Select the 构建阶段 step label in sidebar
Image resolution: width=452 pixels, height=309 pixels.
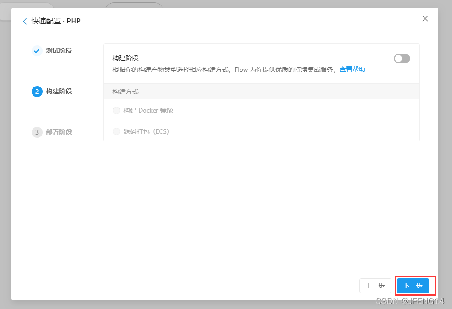coord(59,92)
